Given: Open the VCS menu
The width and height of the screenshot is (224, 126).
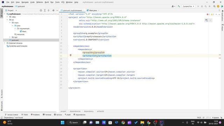Looking at the screenshot, I should pyautogui.click(x=63, y=2).
